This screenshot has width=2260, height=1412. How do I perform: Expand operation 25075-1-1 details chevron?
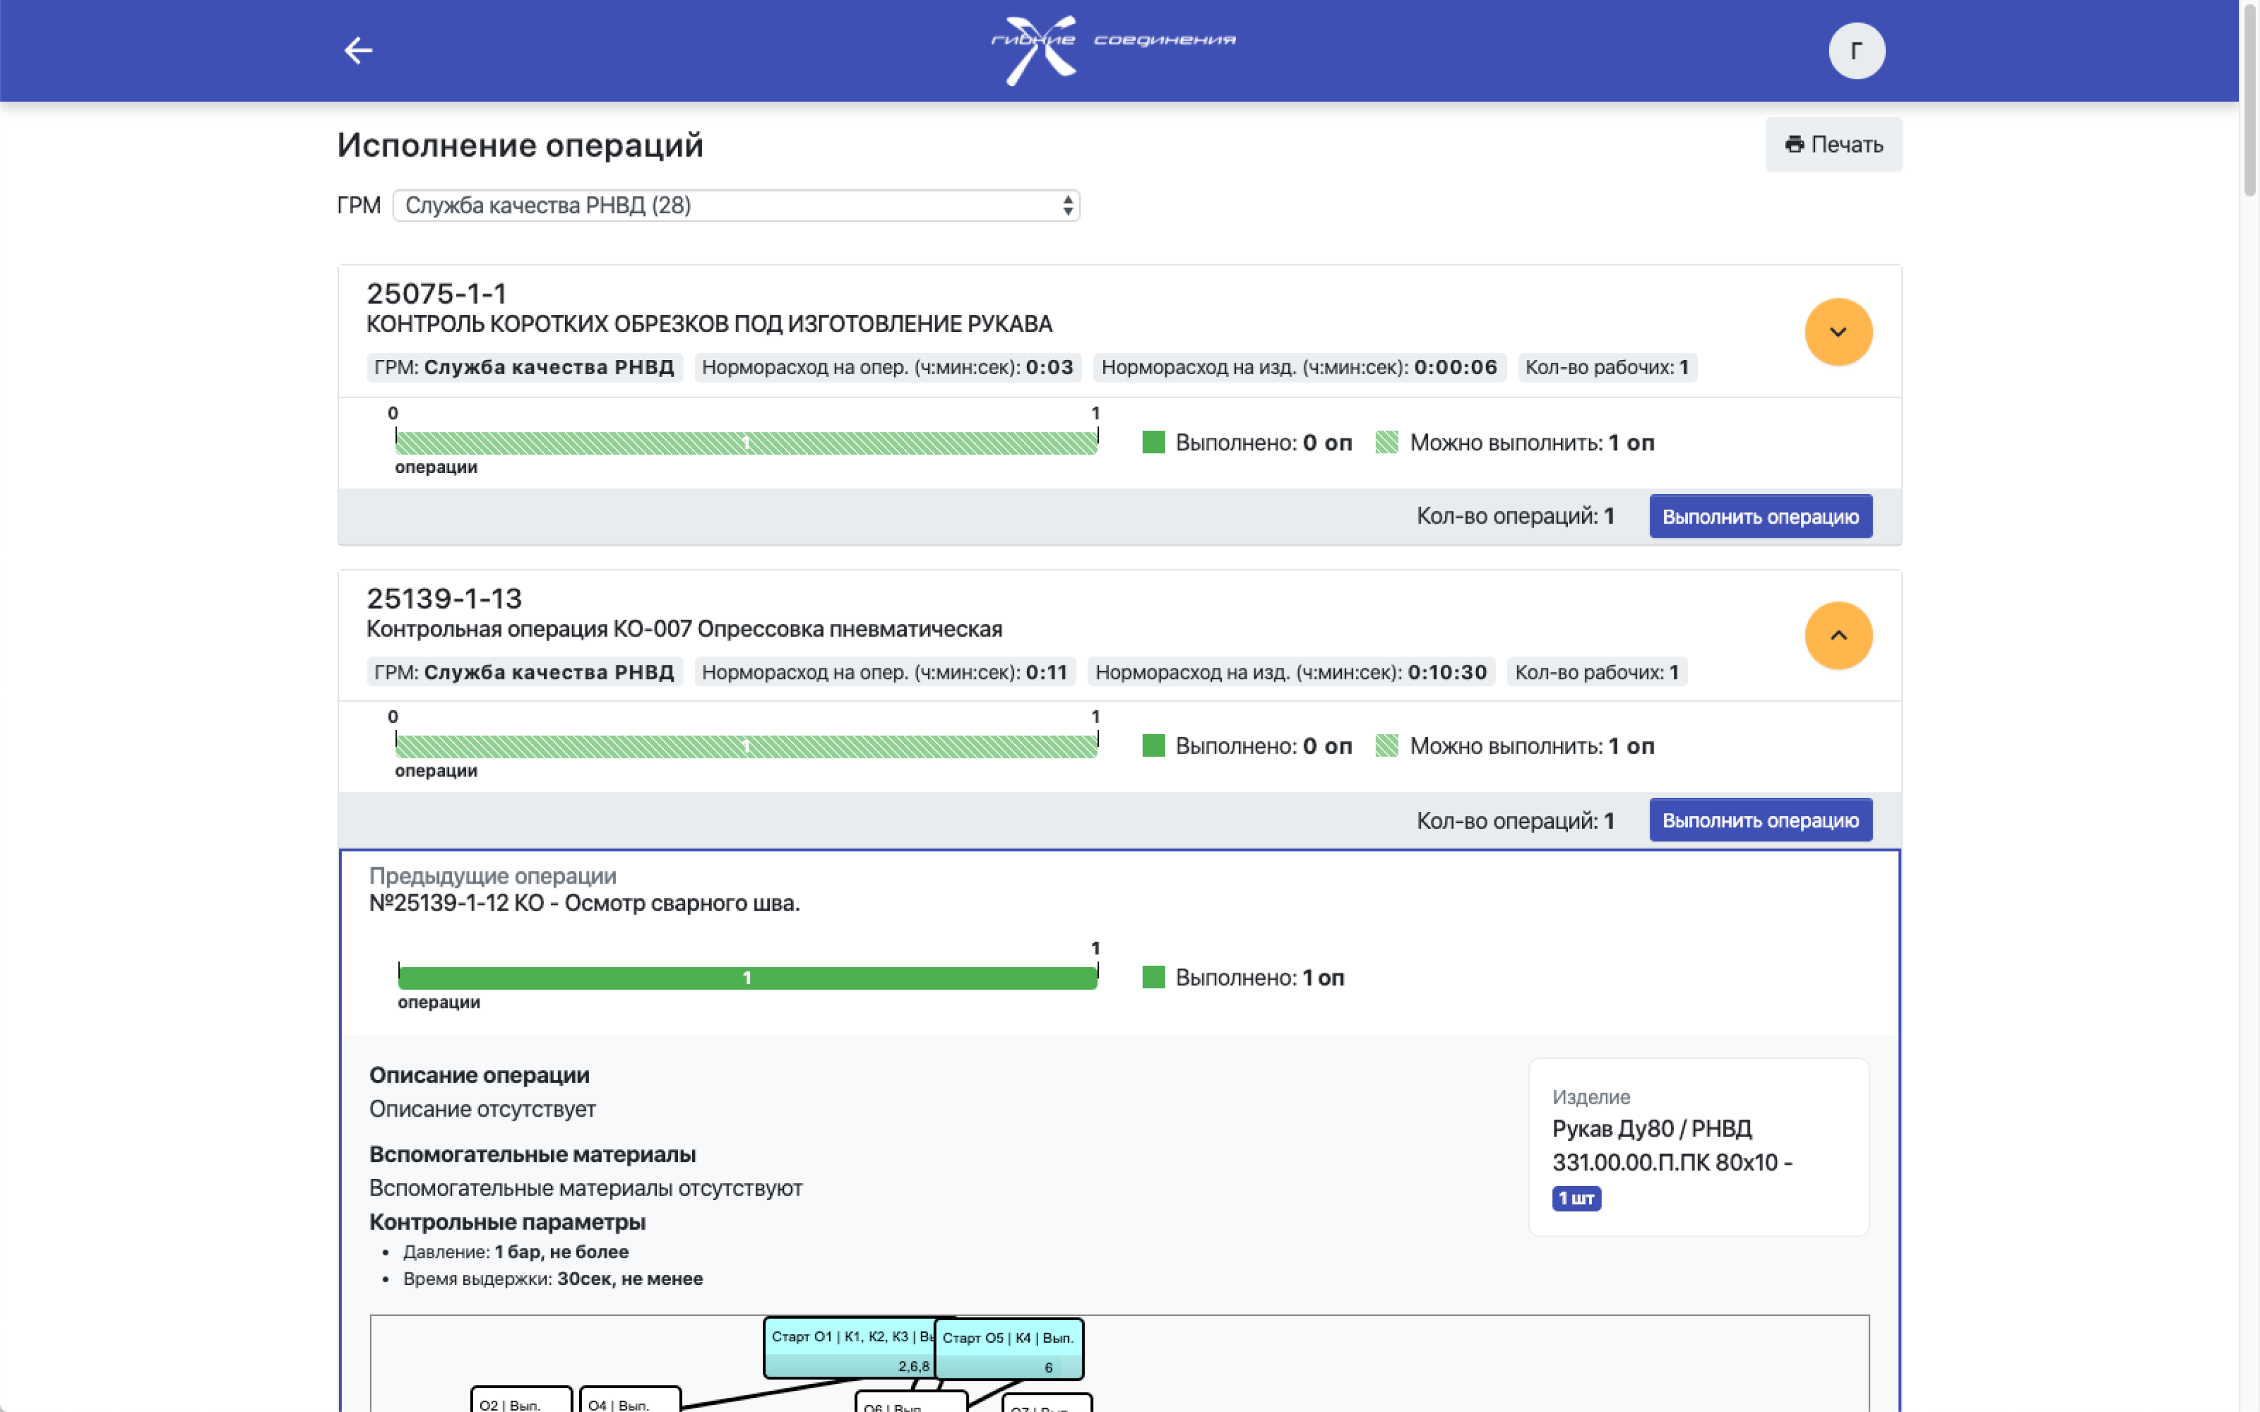point(1837,331)
